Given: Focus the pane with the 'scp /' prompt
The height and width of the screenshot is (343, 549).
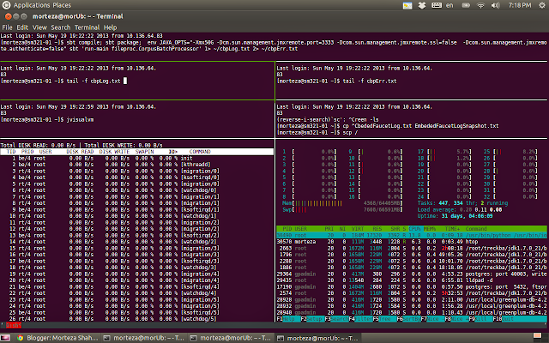Looking at the screenshot, I should tap(412, 119).
